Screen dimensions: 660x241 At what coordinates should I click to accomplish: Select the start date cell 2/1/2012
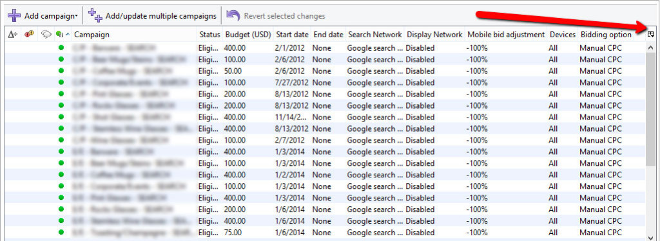point(289,48)
